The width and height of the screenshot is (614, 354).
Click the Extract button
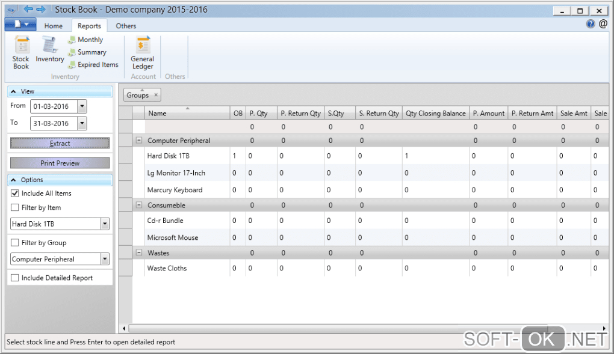pos(60,143)
